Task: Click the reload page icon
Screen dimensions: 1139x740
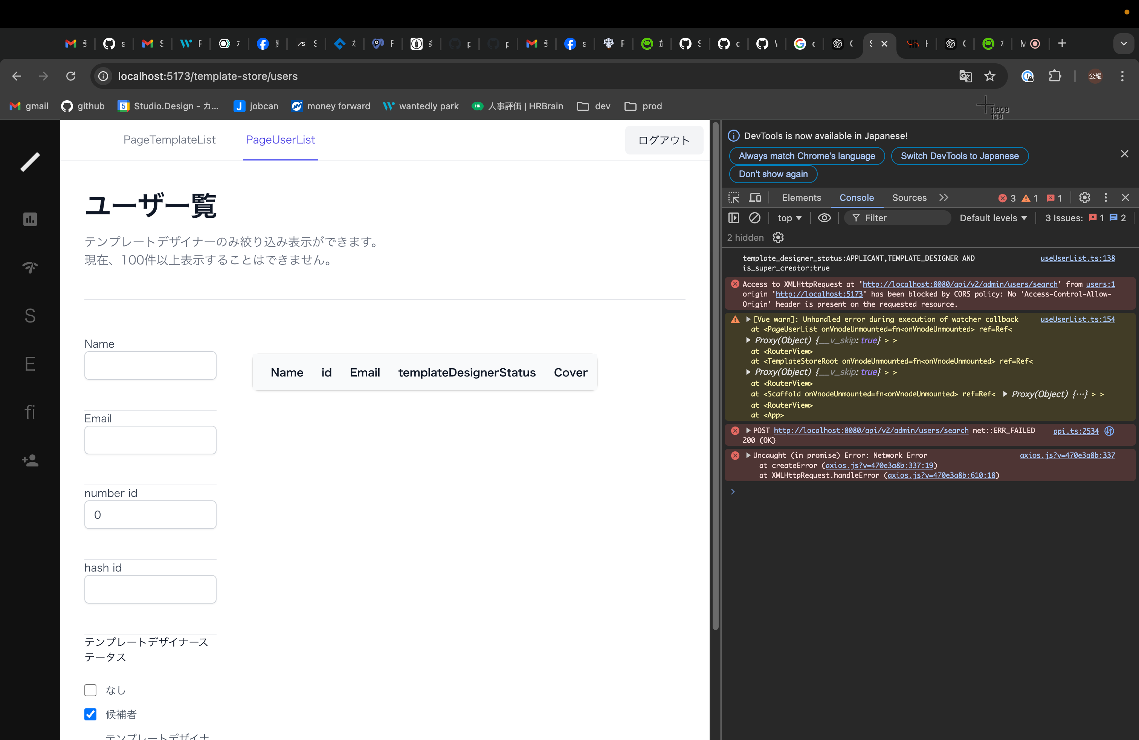Action: click(71, 76)
